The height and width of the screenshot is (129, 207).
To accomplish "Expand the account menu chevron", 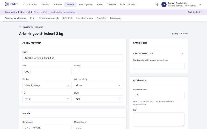I will (x=200, y=4).
